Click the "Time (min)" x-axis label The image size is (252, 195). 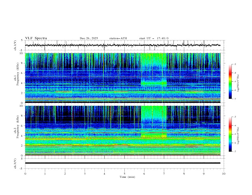tap(127, 177)
